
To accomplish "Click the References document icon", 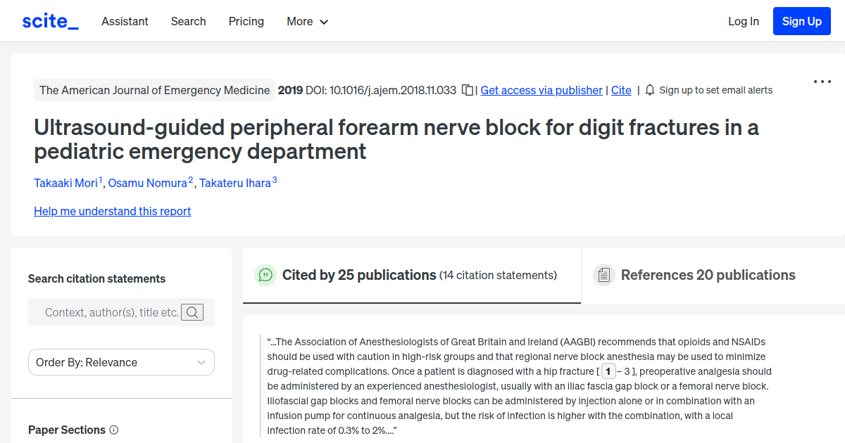I will pos(604,275).
